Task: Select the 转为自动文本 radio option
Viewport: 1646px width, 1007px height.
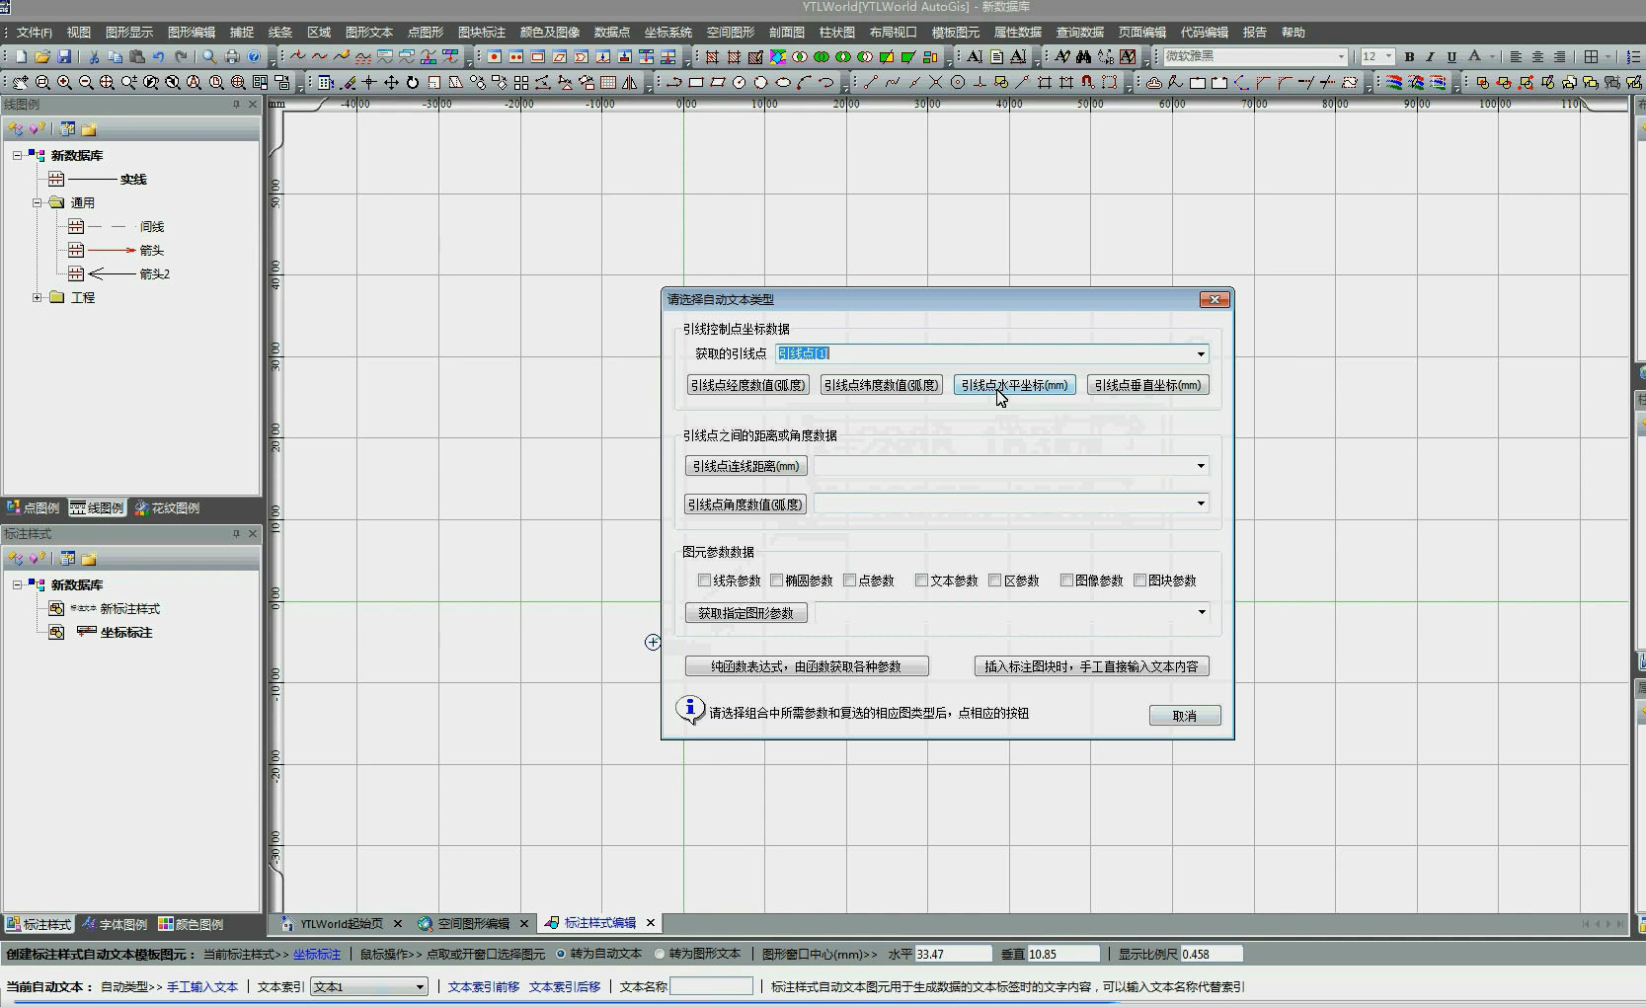Action: click(x=561, y=954)
